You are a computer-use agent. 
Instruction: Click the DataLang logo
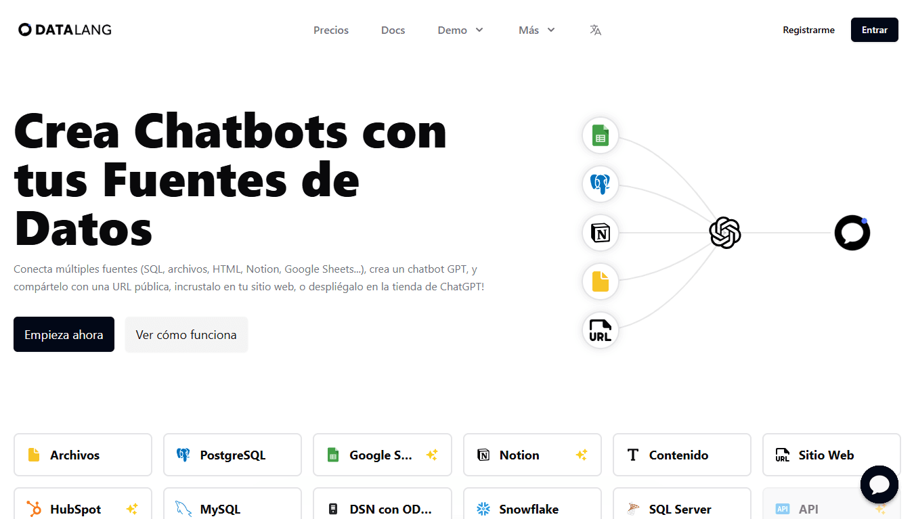pyautogui.click(x=65, y=30)
